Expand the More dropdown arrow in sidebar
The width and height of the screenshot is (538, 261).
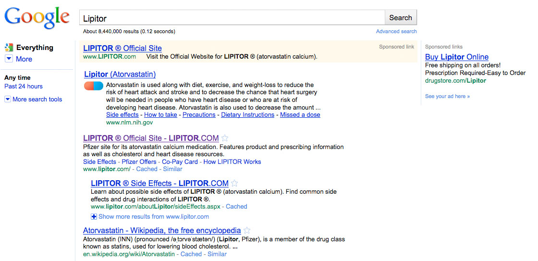pos(9,59)
